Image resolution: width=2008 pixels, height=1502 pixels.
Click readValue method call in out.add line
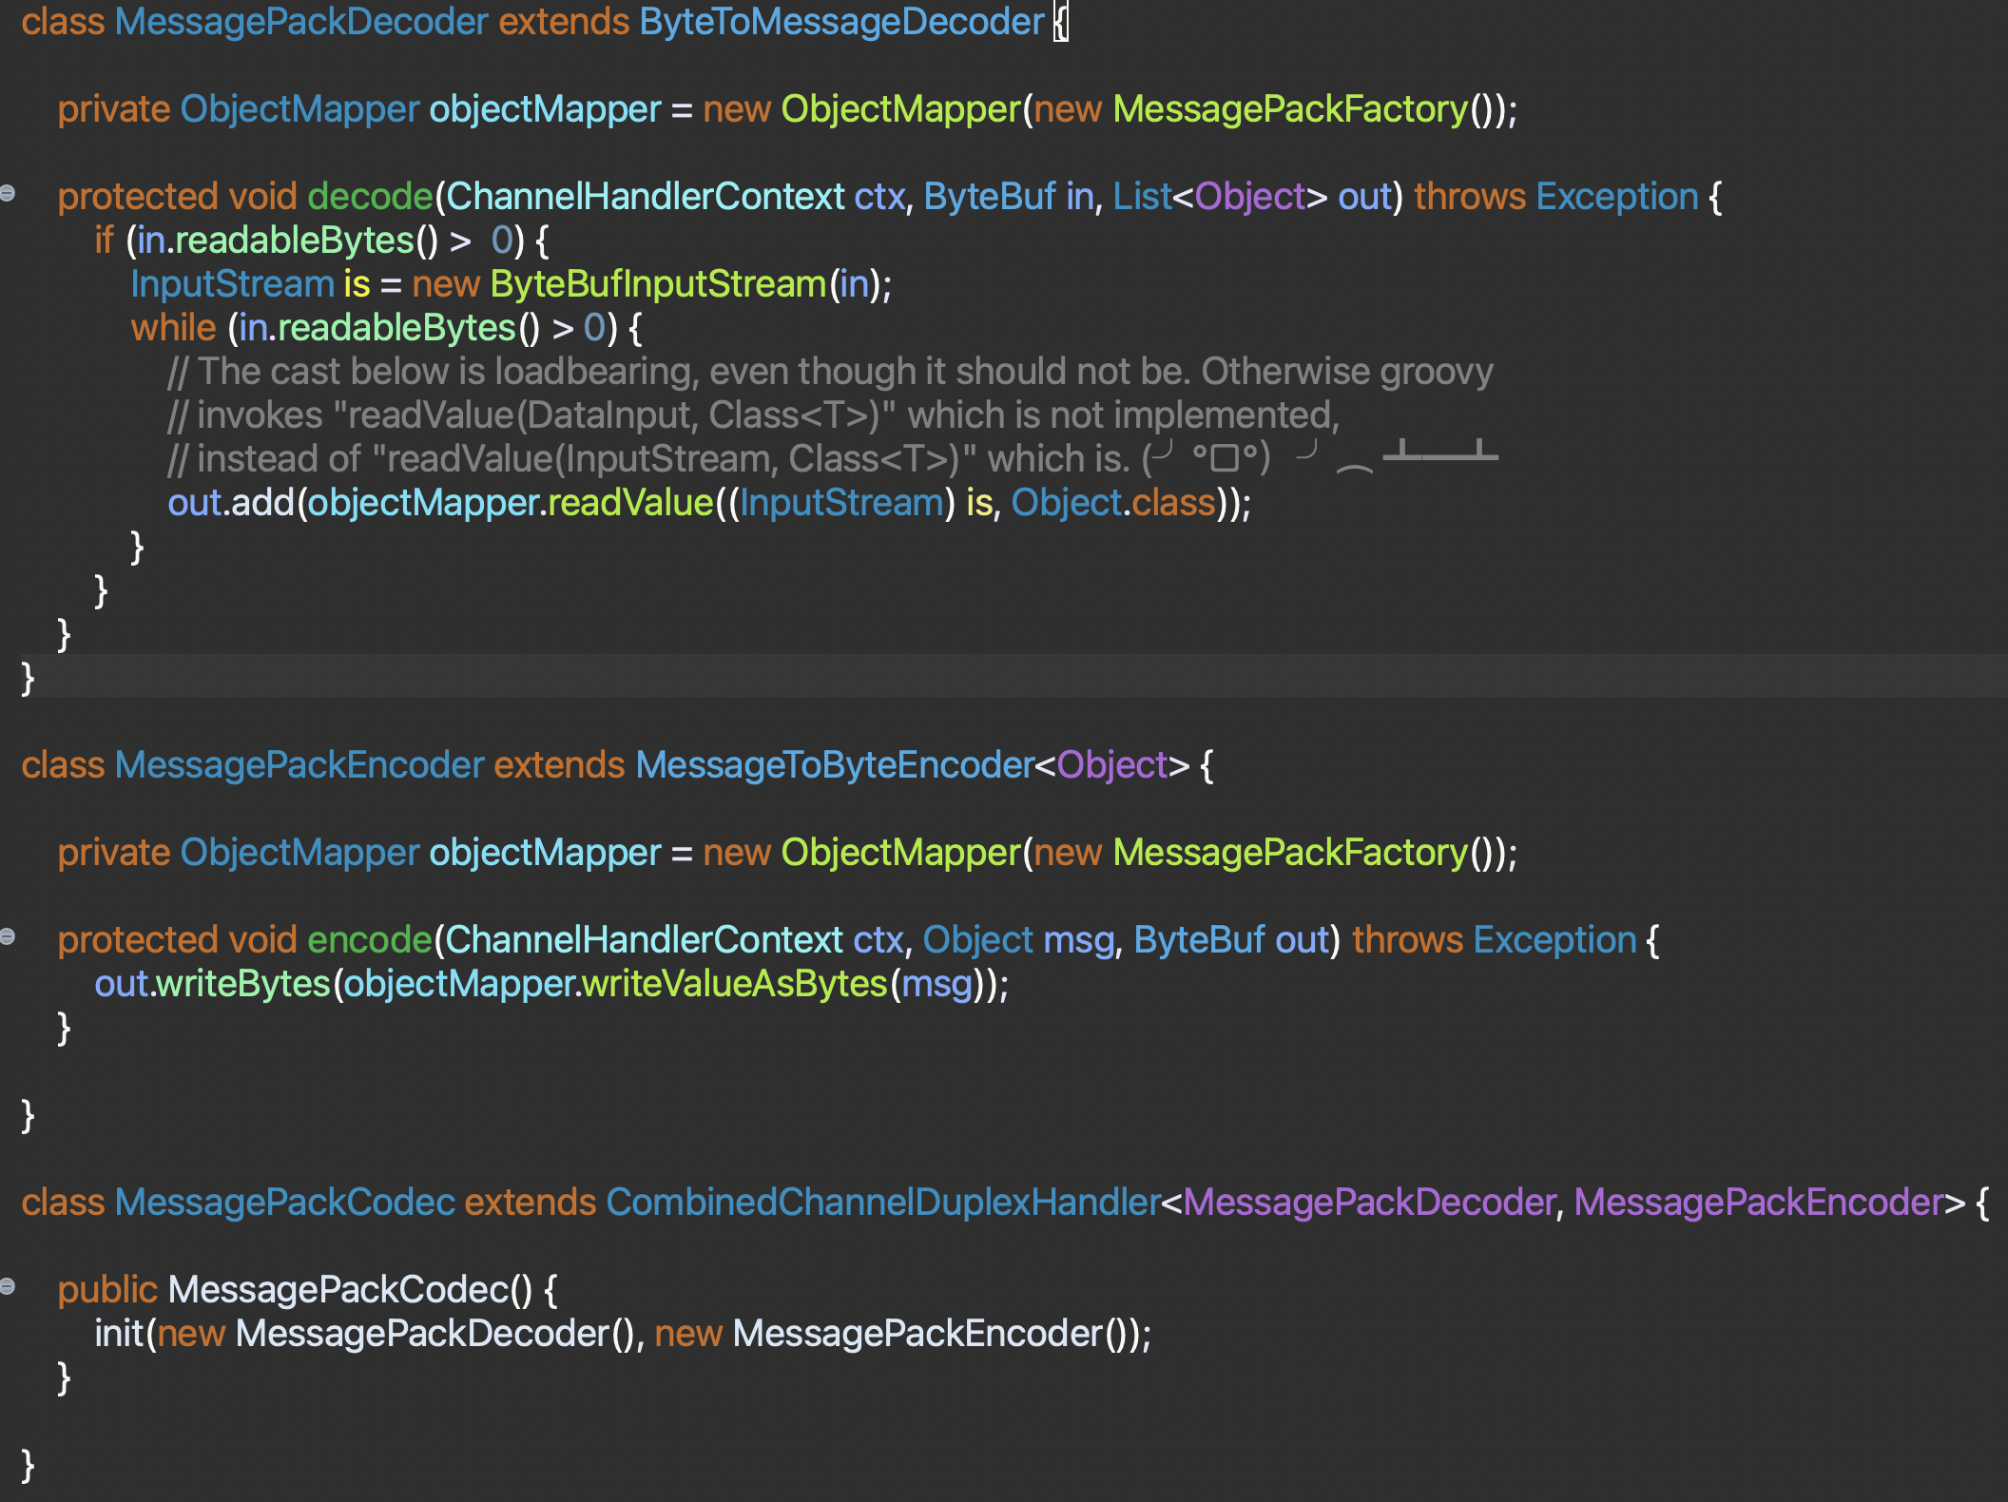[x=630, y=503]
